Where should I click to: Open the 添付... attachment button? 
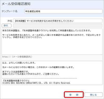click(x=7, y=26)
